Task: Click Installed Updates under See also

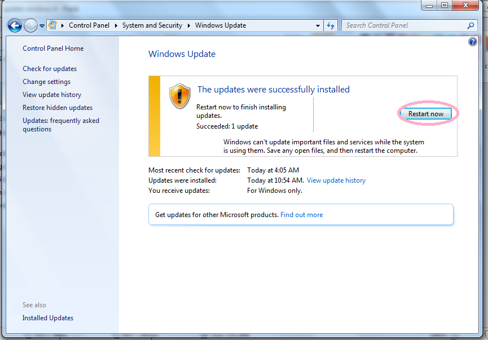Action: (x=47, y=317)
